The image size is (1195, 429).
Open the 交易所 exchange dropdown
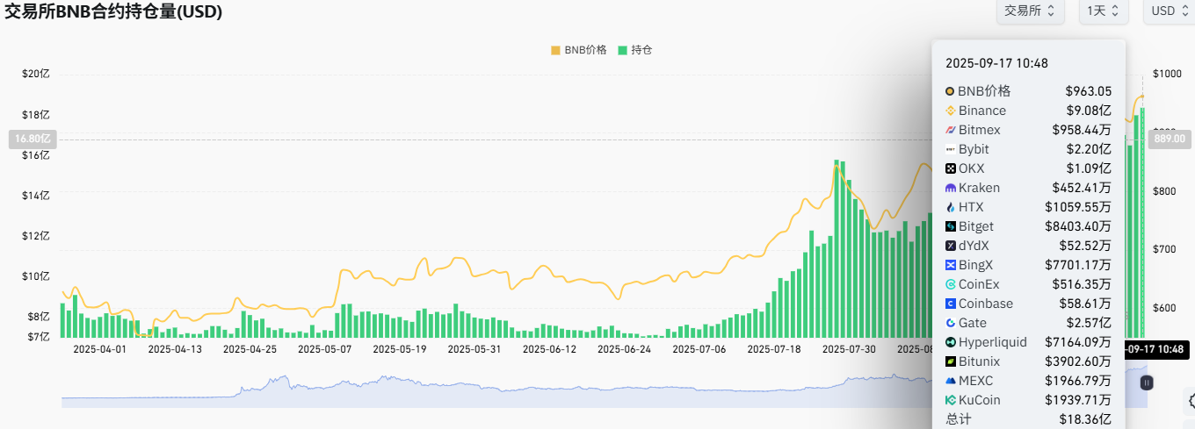tap(1030, 11)
